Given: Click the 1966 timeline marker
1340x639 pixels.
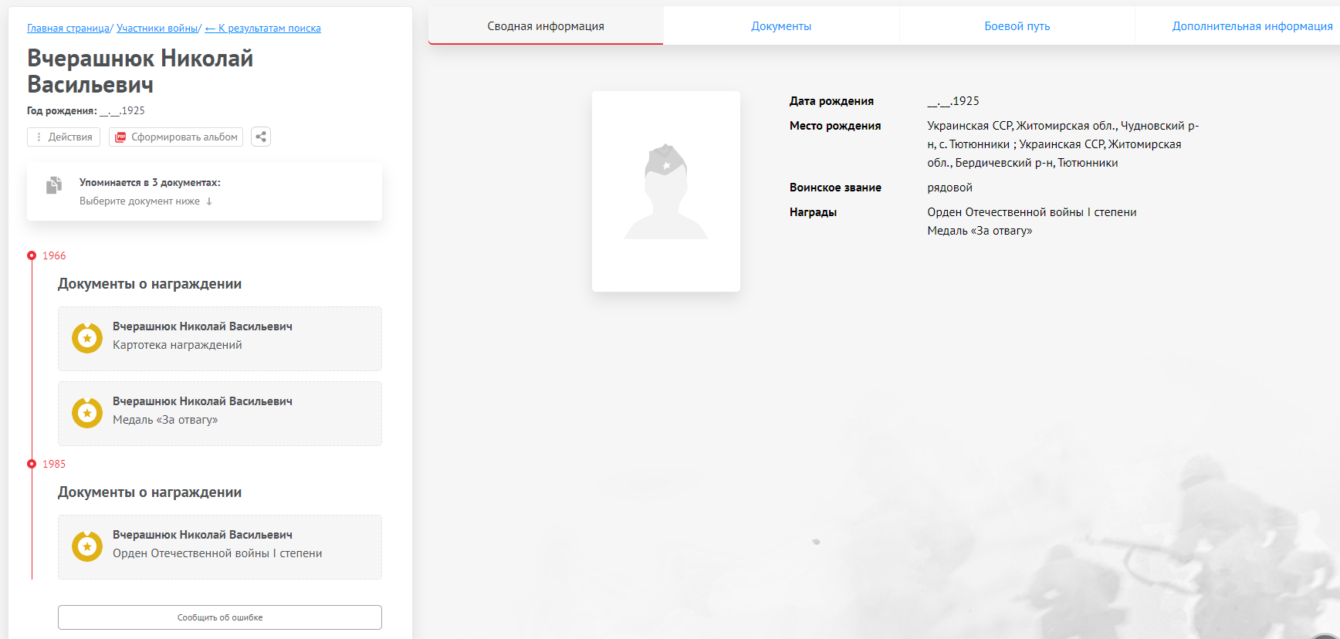Looking at the screenshot, I should 32,255.
